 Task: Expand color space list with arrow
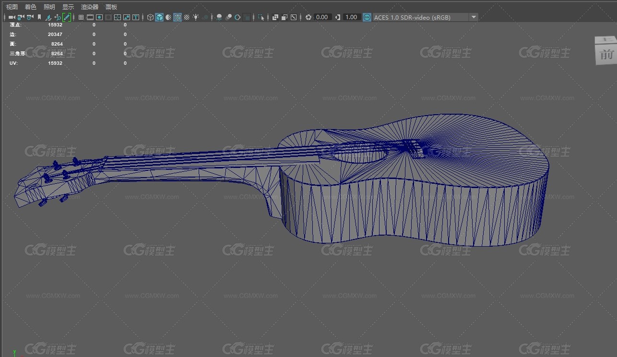[x=474, y=17]
